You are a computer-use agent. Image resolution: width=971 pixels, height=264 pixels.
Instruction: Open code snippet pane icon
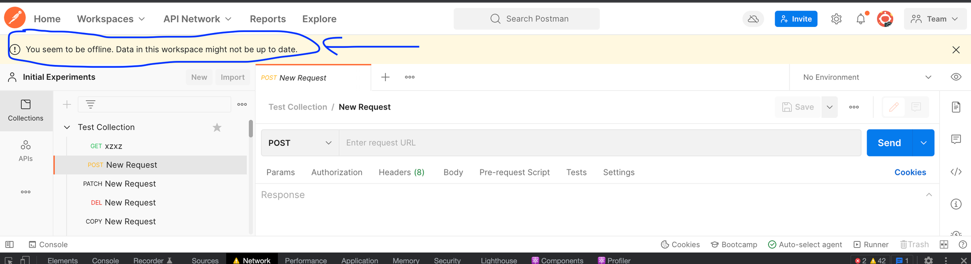coord(956,172)
